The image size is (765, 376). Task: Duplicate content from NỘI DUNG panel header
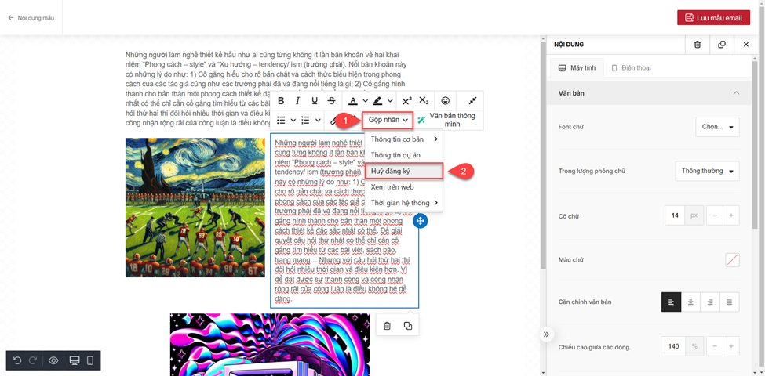point(722,45)
